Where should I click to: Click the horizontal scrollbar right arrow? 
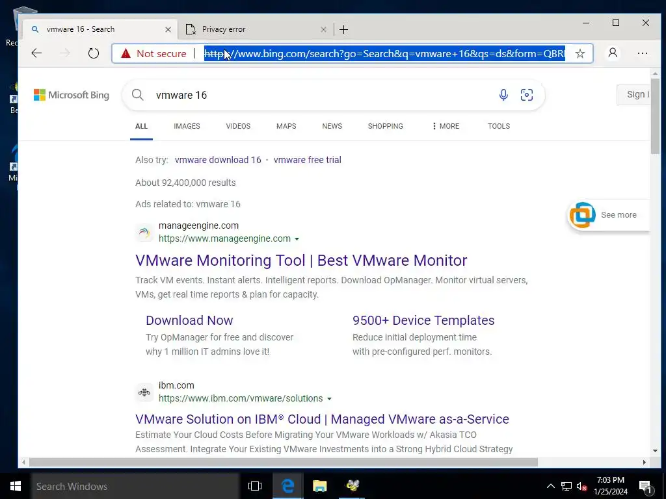tap(645, 462)
